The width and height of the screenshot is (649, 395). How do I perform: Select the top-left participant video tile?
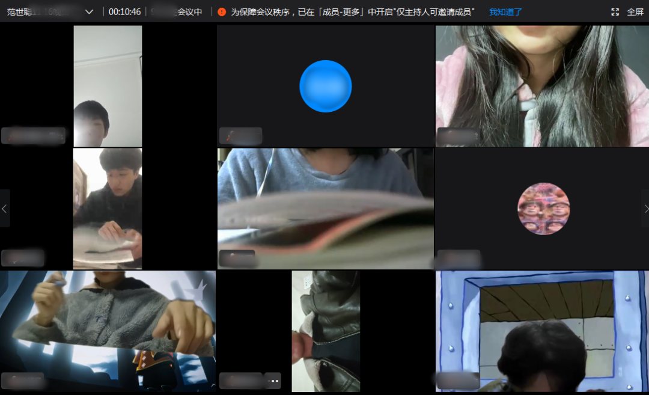click(x=108, y=85)
